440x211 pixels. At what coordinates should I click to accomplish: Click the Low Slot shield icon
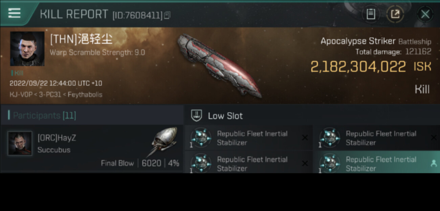coord(196,115)
